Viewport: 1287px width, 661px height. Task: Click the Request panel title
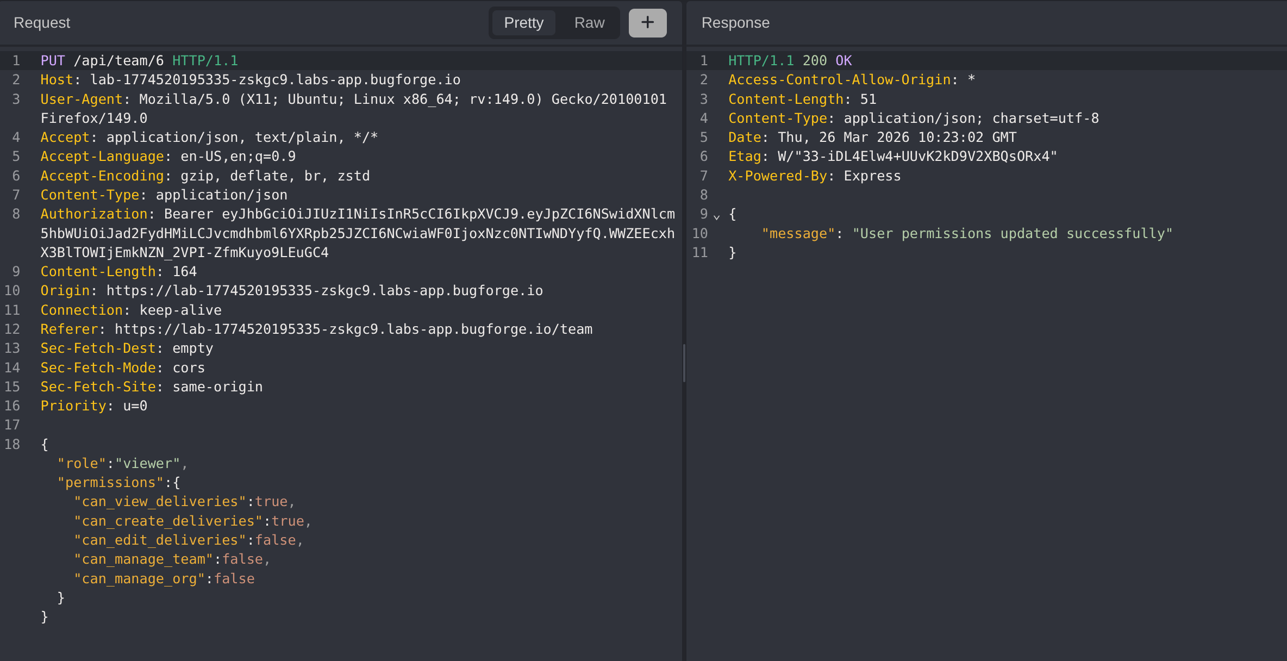pyautogui.click(x=42, y=23)
